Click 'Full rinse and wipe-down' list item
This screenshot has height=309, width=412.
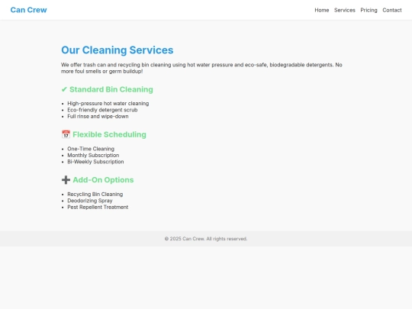click(98, 117)
